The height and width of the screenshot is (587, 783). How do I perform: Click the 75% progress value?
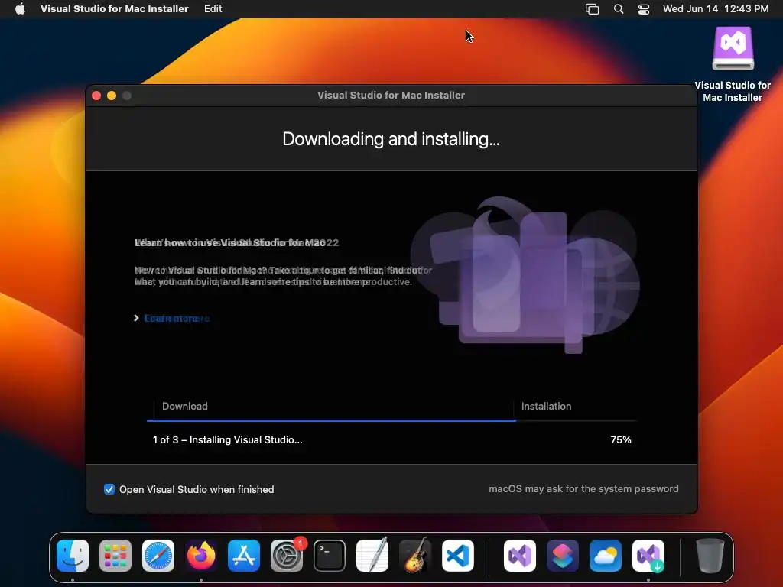621,439
